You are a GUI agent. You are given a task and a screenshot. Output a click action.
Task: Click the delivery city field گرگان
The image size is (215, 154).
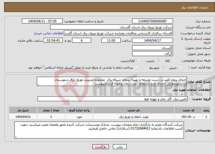tap(152, 54)
